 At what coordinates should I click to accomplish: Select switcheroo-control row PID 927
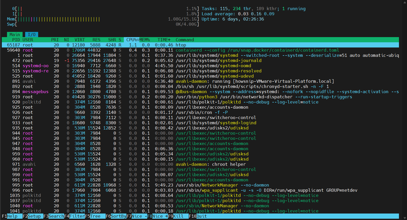[x=200, y=118]
